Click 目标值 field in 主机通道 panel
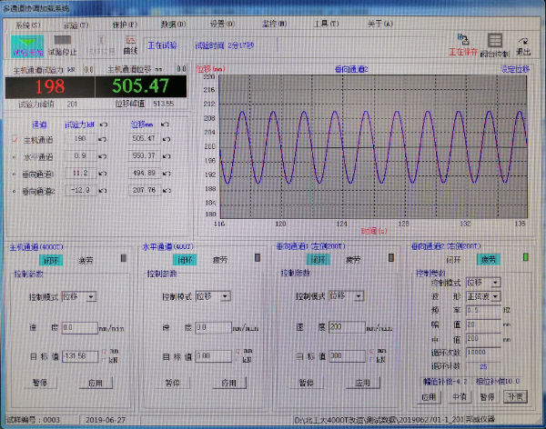Viewport: 546px width, 429px height. click(x=80, y=356)
